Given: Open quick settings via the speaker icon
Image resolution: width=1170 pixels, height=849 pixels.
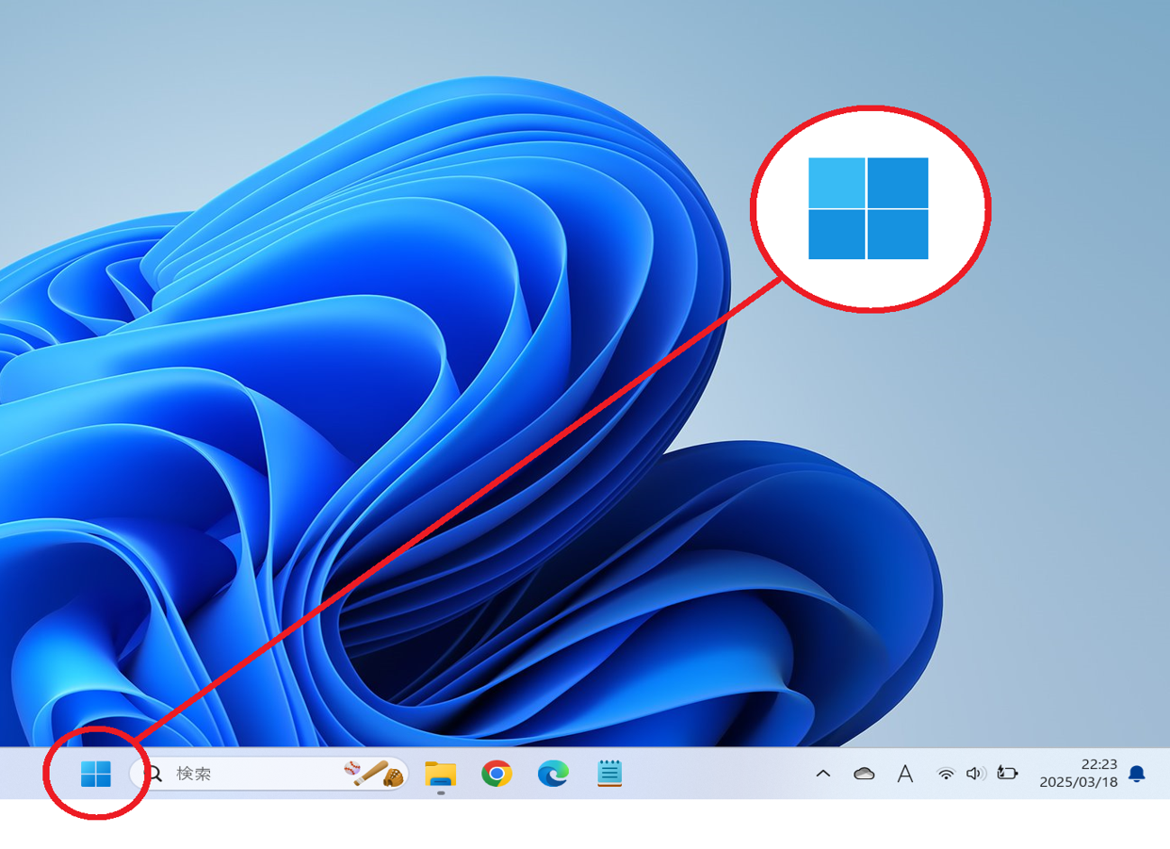Looking at the screenshot, I should (x=973, y=773).
